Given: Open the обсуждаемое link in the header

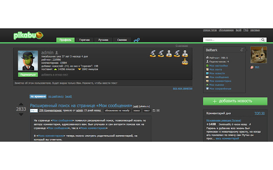Looking at the screenshot, I should pos(226,30).
